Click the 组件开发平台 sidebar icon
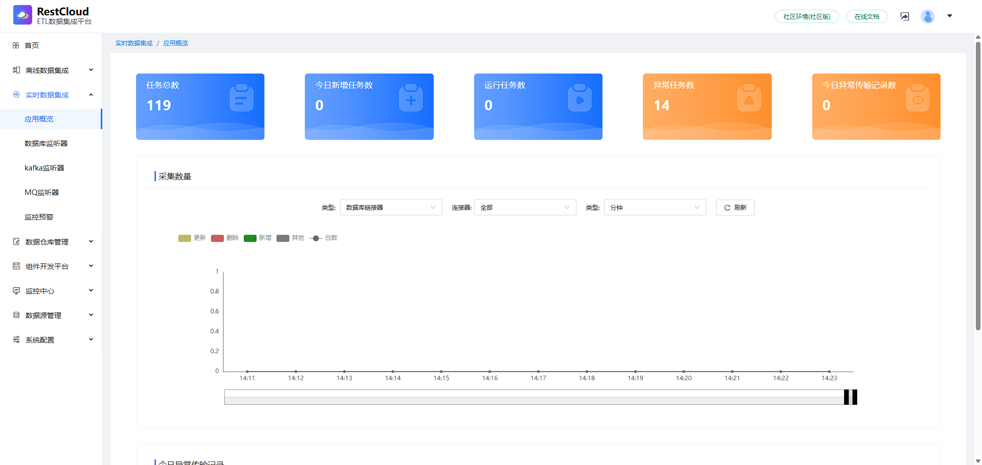Viewport: 982px width, 465px height. pos(16,266)
